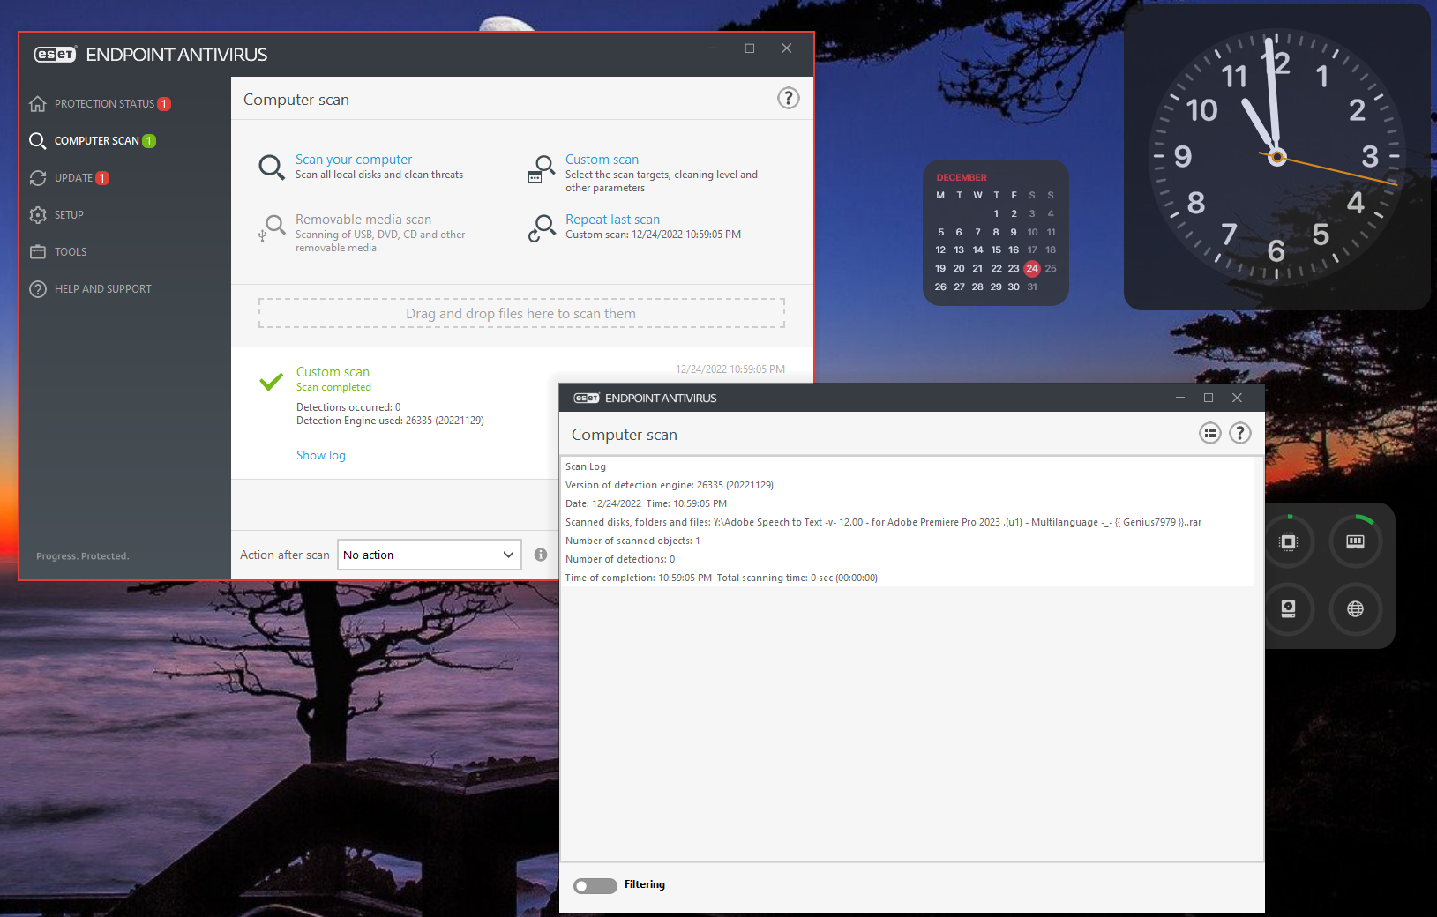Click memory monitor widget icon

tap(1355, 541)
